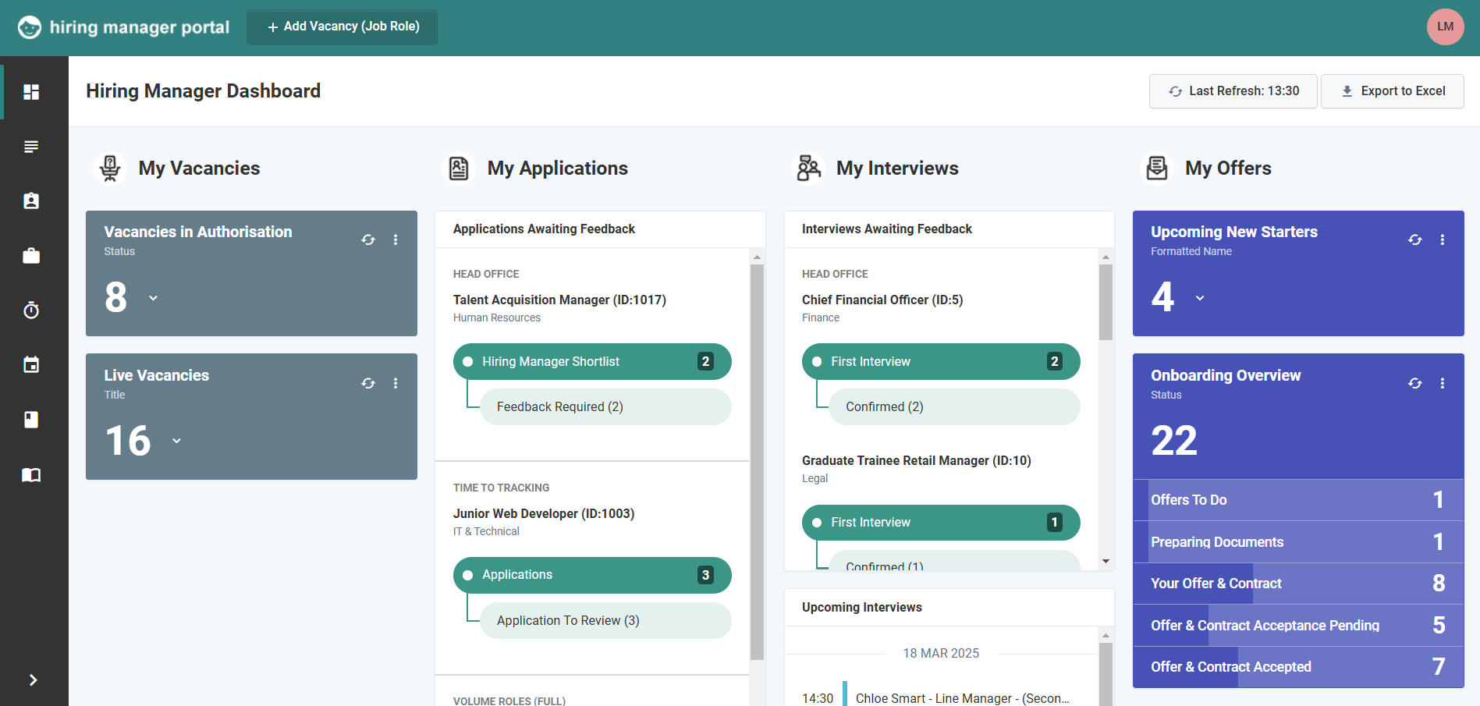Select the Offer & Contract Accepted row
The width and height of the screenshot is (1480, 706).
point(1298,667)
